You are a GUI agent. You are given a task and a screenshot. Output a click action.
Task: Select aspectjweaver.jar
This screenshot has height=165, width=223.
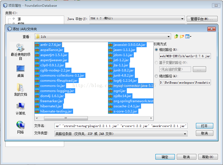pos(52,60)
